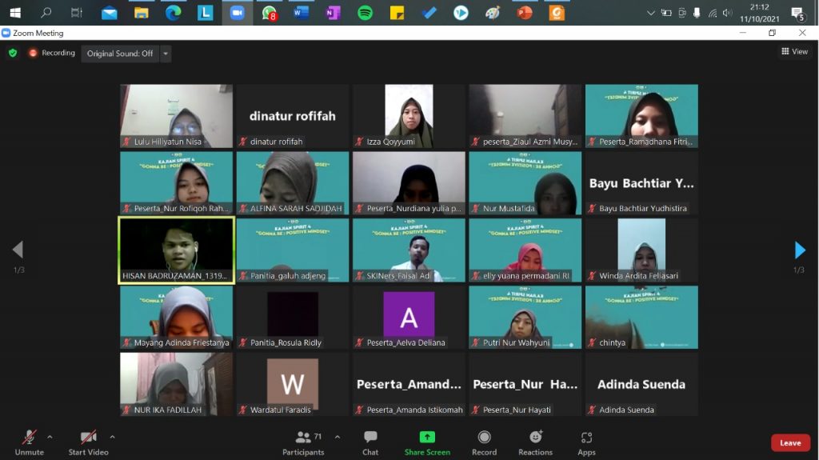Go to previous participant page arrow
This screenshot has width=819, height=460.
[18, 250]
